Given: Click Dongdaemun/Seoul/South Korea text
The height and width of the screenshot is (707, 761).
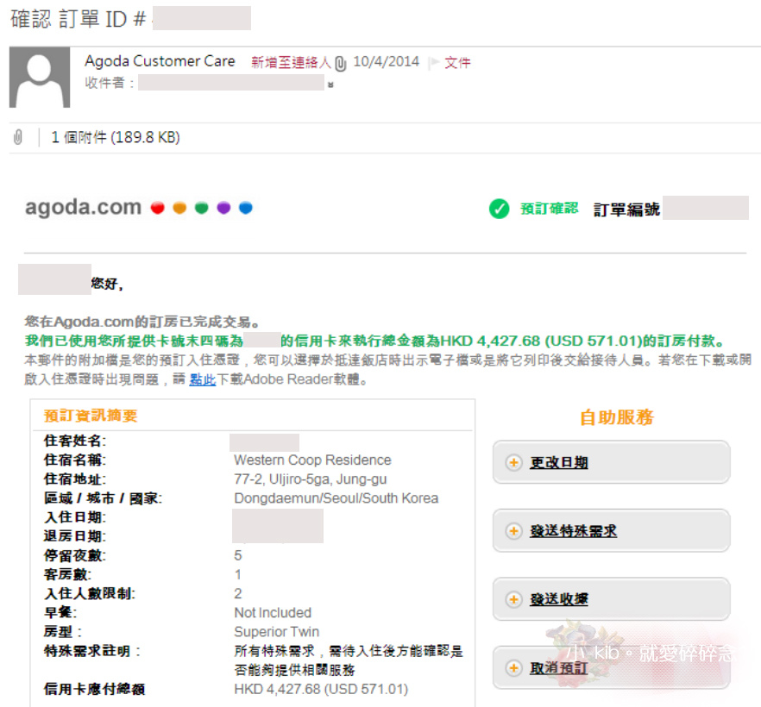Looking at the screenshot, I should point(336,498).
